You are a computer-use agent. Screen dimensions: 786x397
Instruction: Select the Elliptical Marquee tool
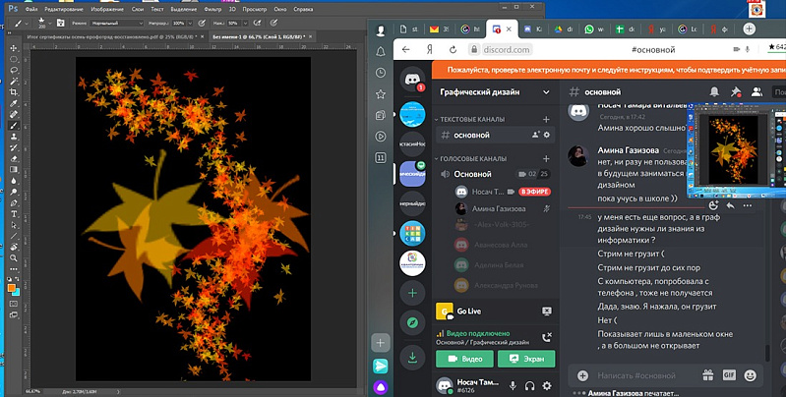tap(14, 59)
